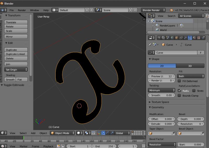209x148 pixels.
Task: Open the Texture checker tab icon
Action: pyautogui.click(x=199, y=38)
